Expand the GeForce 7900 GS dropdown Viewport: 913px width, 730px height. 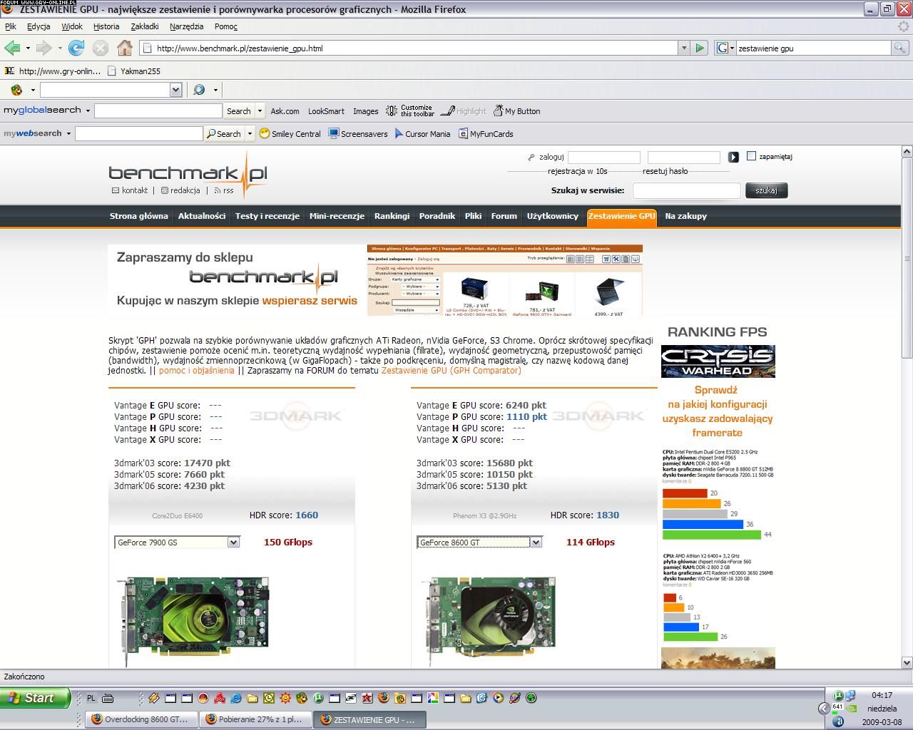[233, 543]
